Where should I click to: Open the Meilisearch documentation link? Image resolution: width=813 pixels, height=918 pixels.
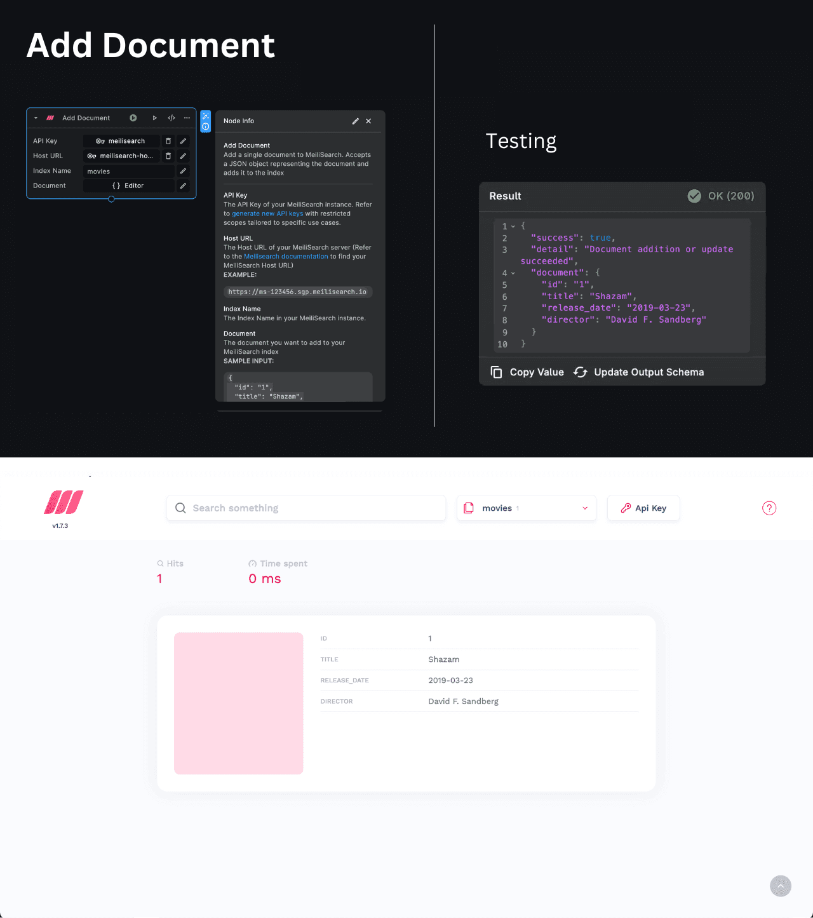click(x=286, y=257)
